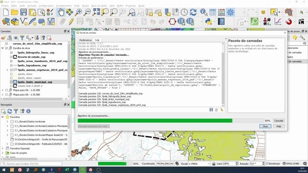
Task: Activate the Pan Map hand tool
Action: coord(61,12)
